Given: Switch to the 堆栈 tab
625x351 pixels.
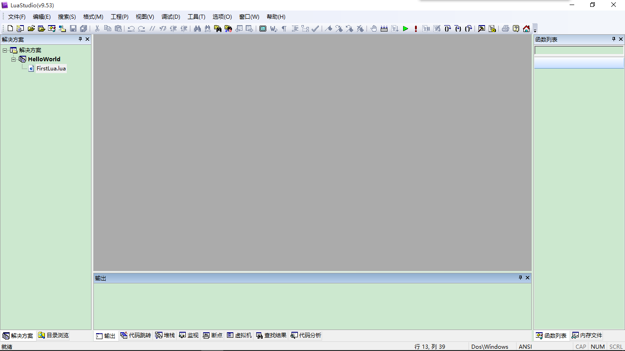Looking at the screenshot, I should point(165,335).
